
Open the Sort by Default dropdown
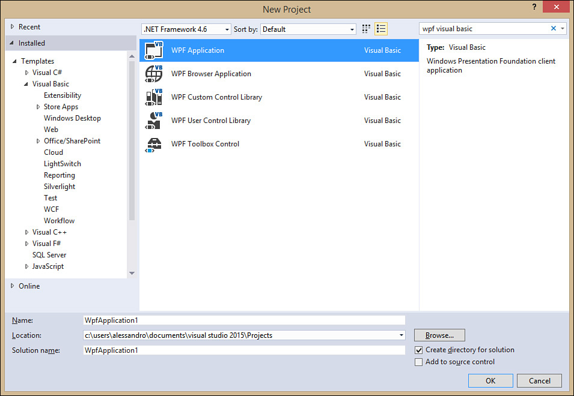[308, 29]
